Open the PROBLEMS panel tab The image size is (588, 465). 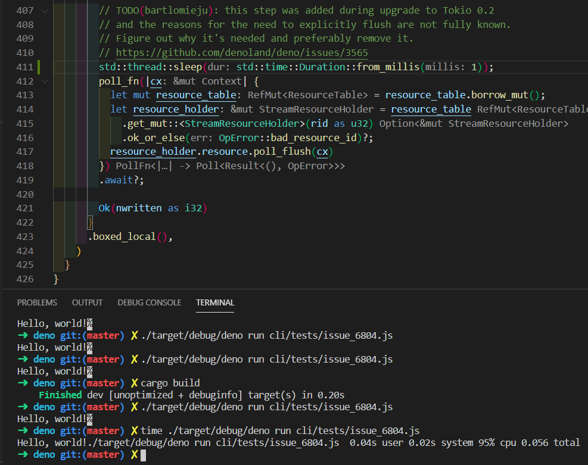(x=37, y=302)
